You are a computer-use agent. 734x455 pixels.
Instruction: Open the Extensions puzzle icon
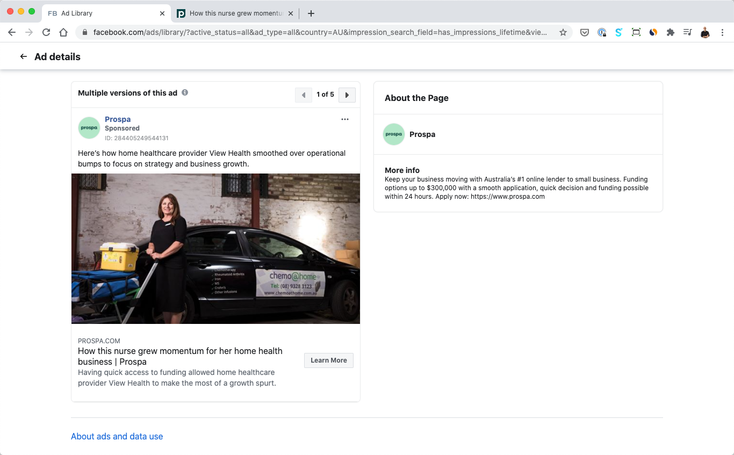[x=671, y=32]
